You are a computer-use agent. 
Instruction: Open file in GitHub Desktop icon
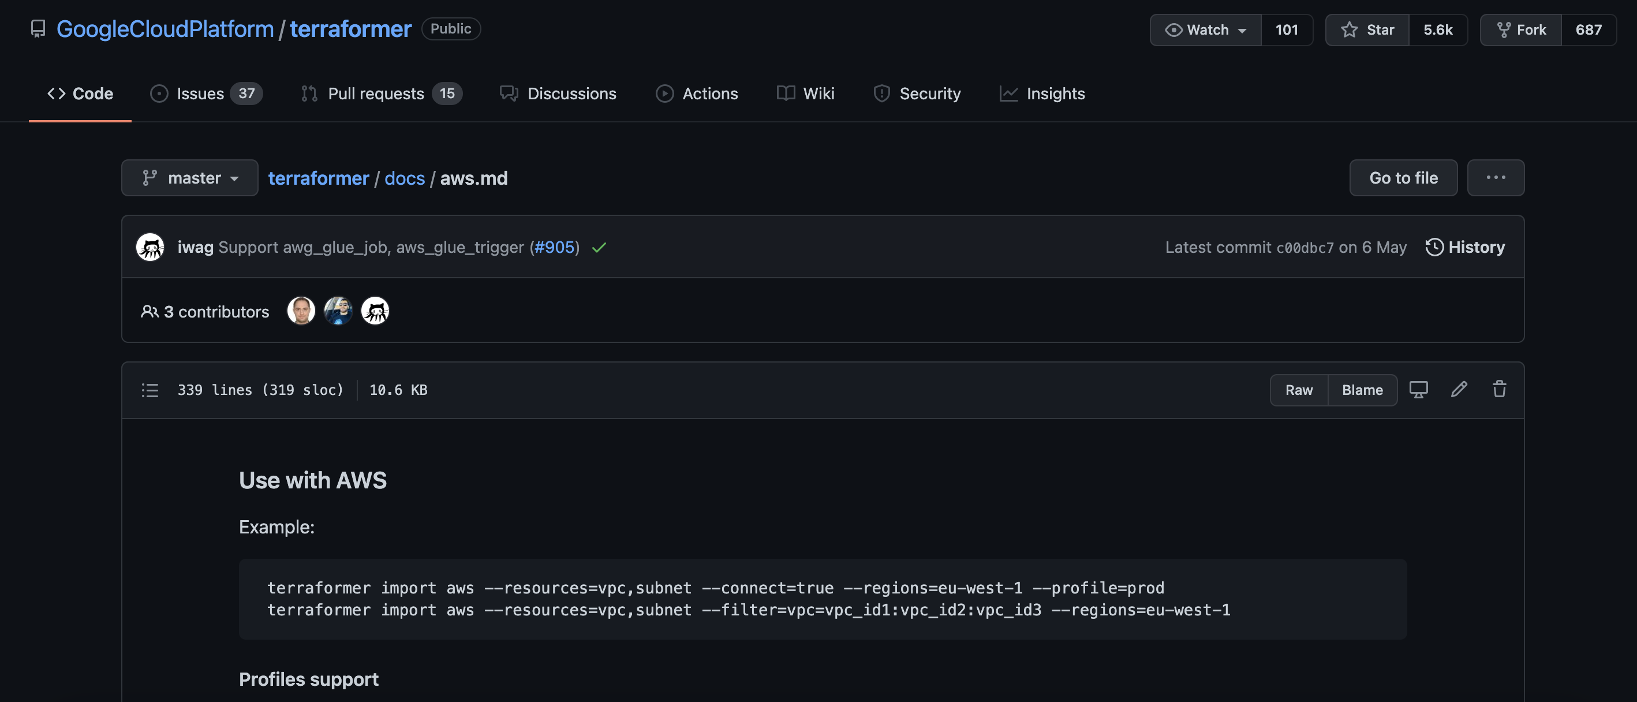coord(1418,390)
